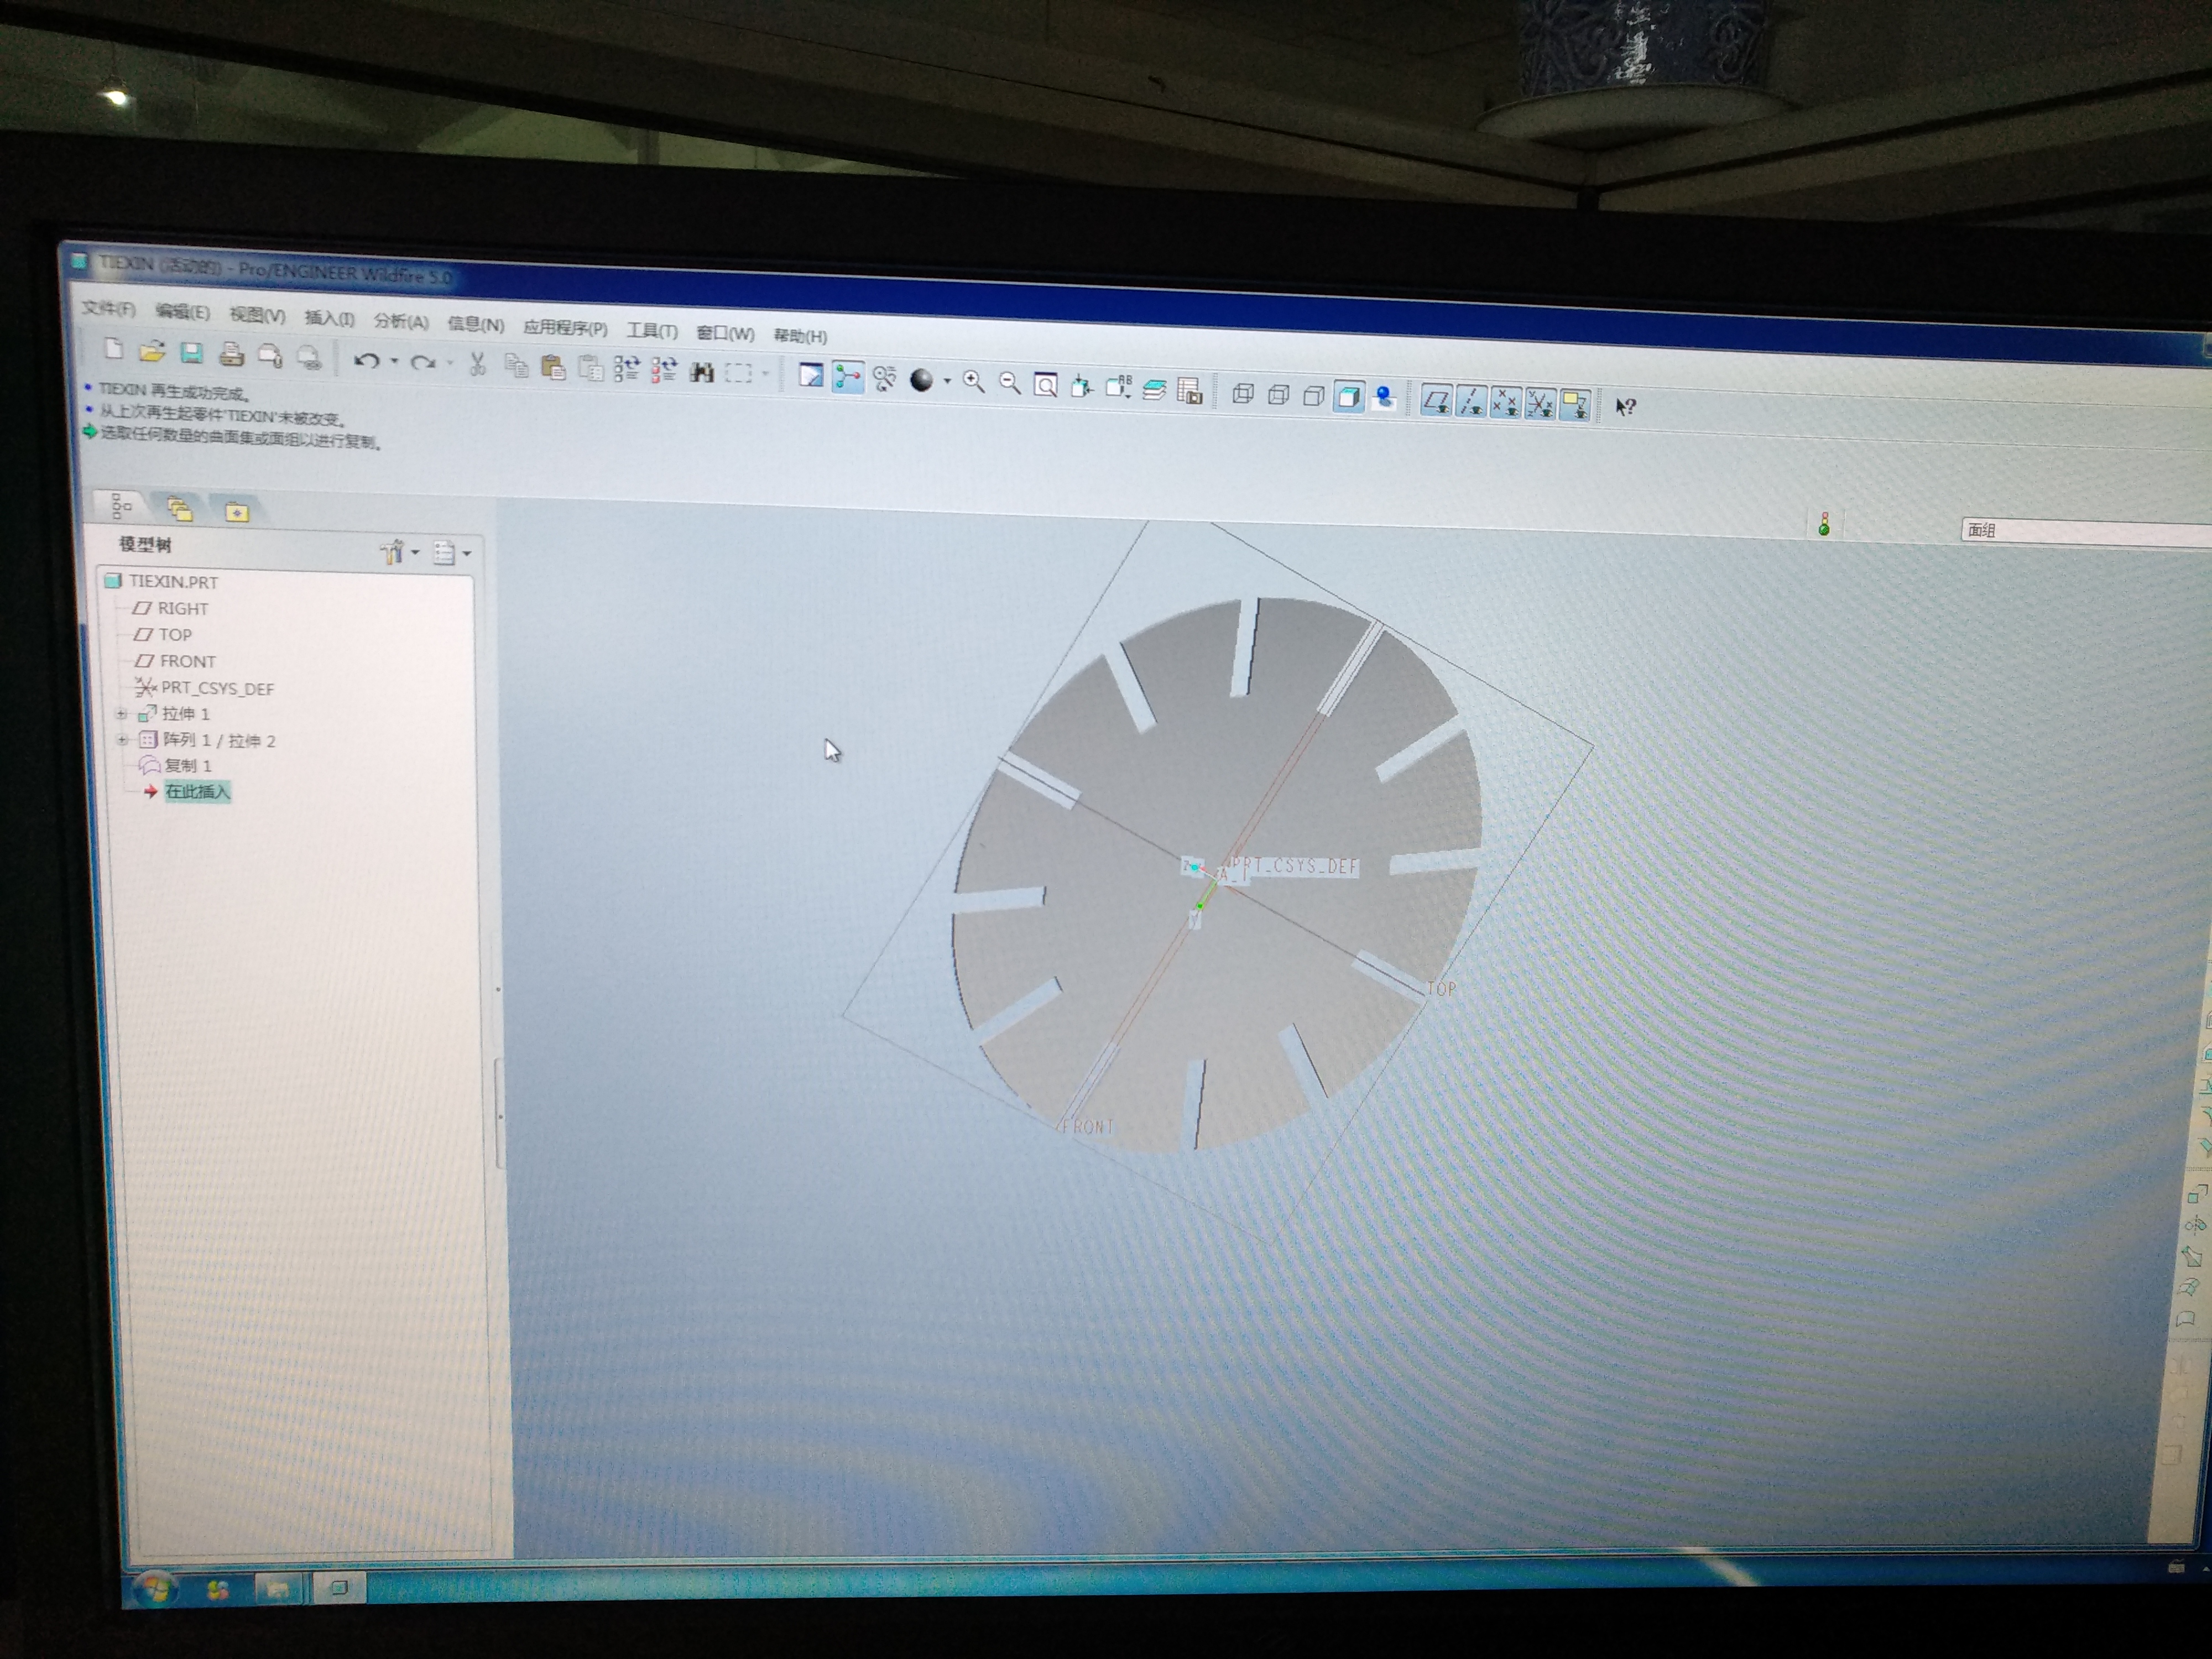Click the Zoom in magnifier
This screenshot has width=2212, height=1659.
point(973,382)
